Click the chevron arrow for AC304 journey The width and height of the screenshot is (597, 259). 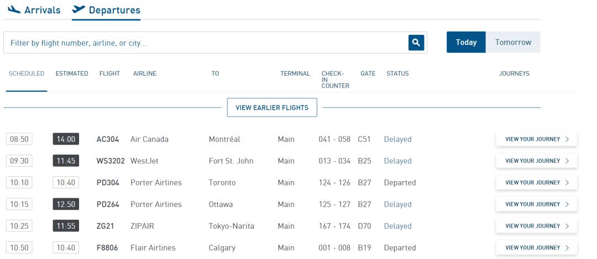[x=567, y=139]
